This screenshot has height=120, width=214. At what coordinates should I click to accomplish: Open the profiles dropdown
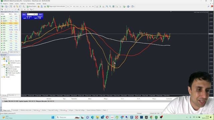(x=7, y=6)
